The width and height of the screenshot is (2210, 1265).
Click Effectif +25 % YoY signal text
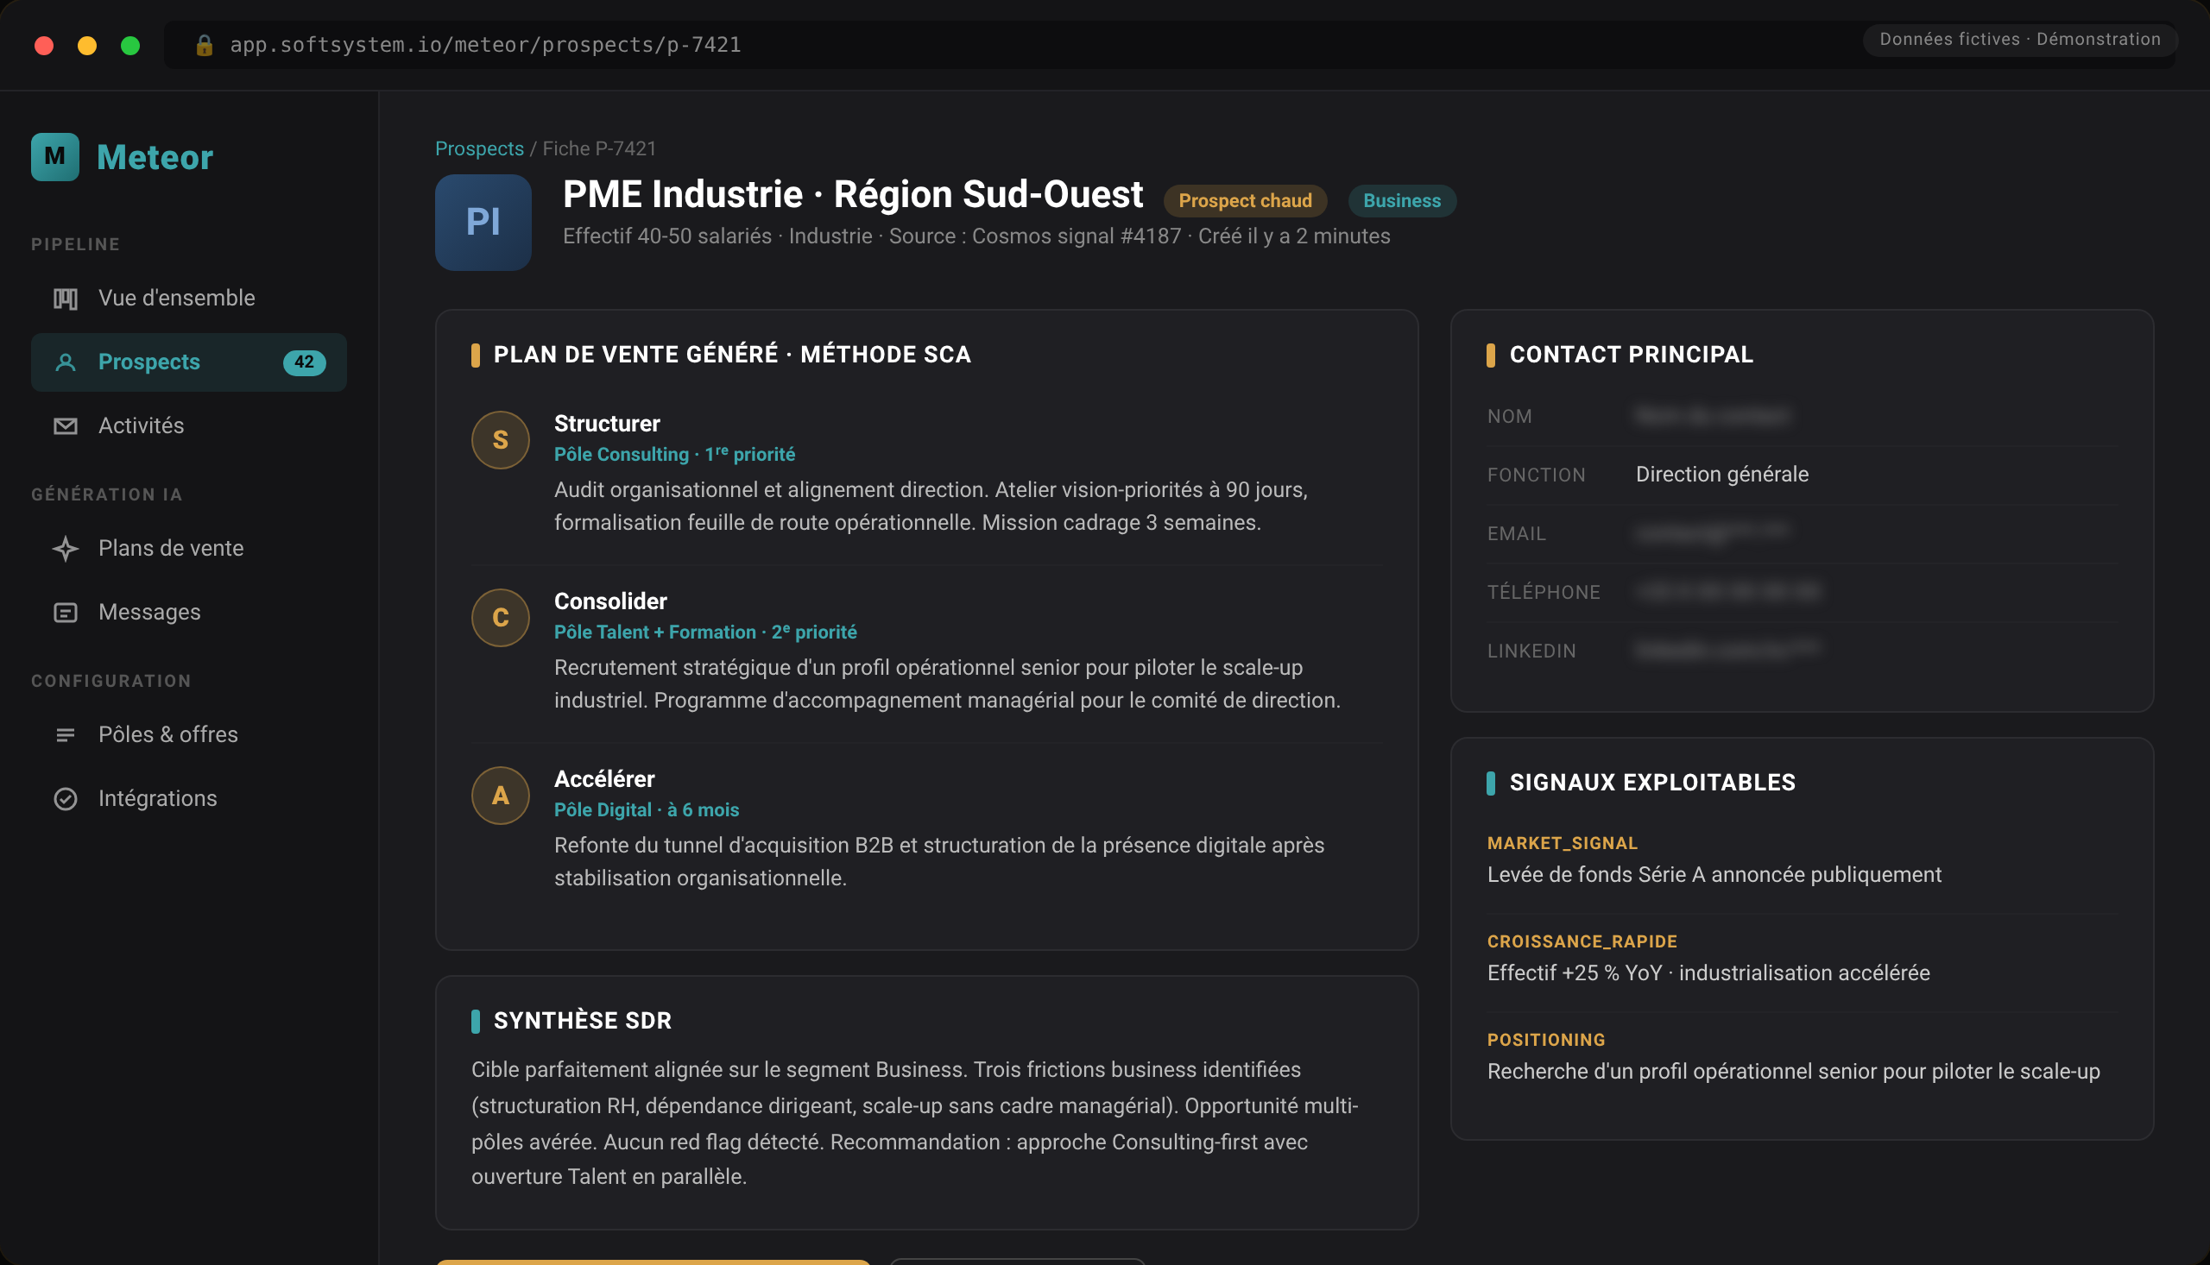click(x=1708, y=973)
